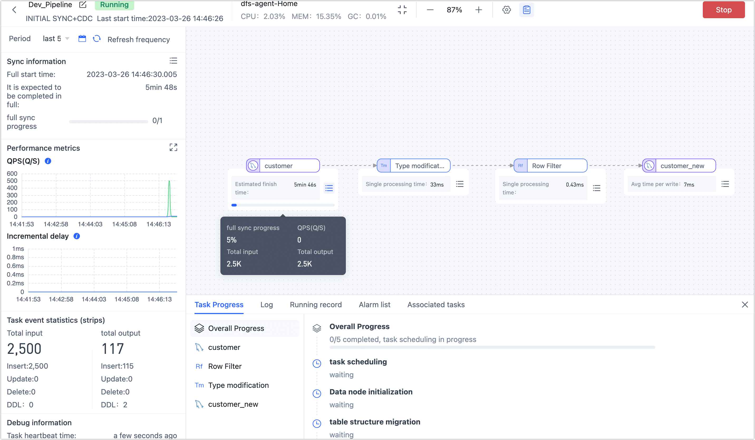
Task: Switch to the Log tab
Action: 266,305
